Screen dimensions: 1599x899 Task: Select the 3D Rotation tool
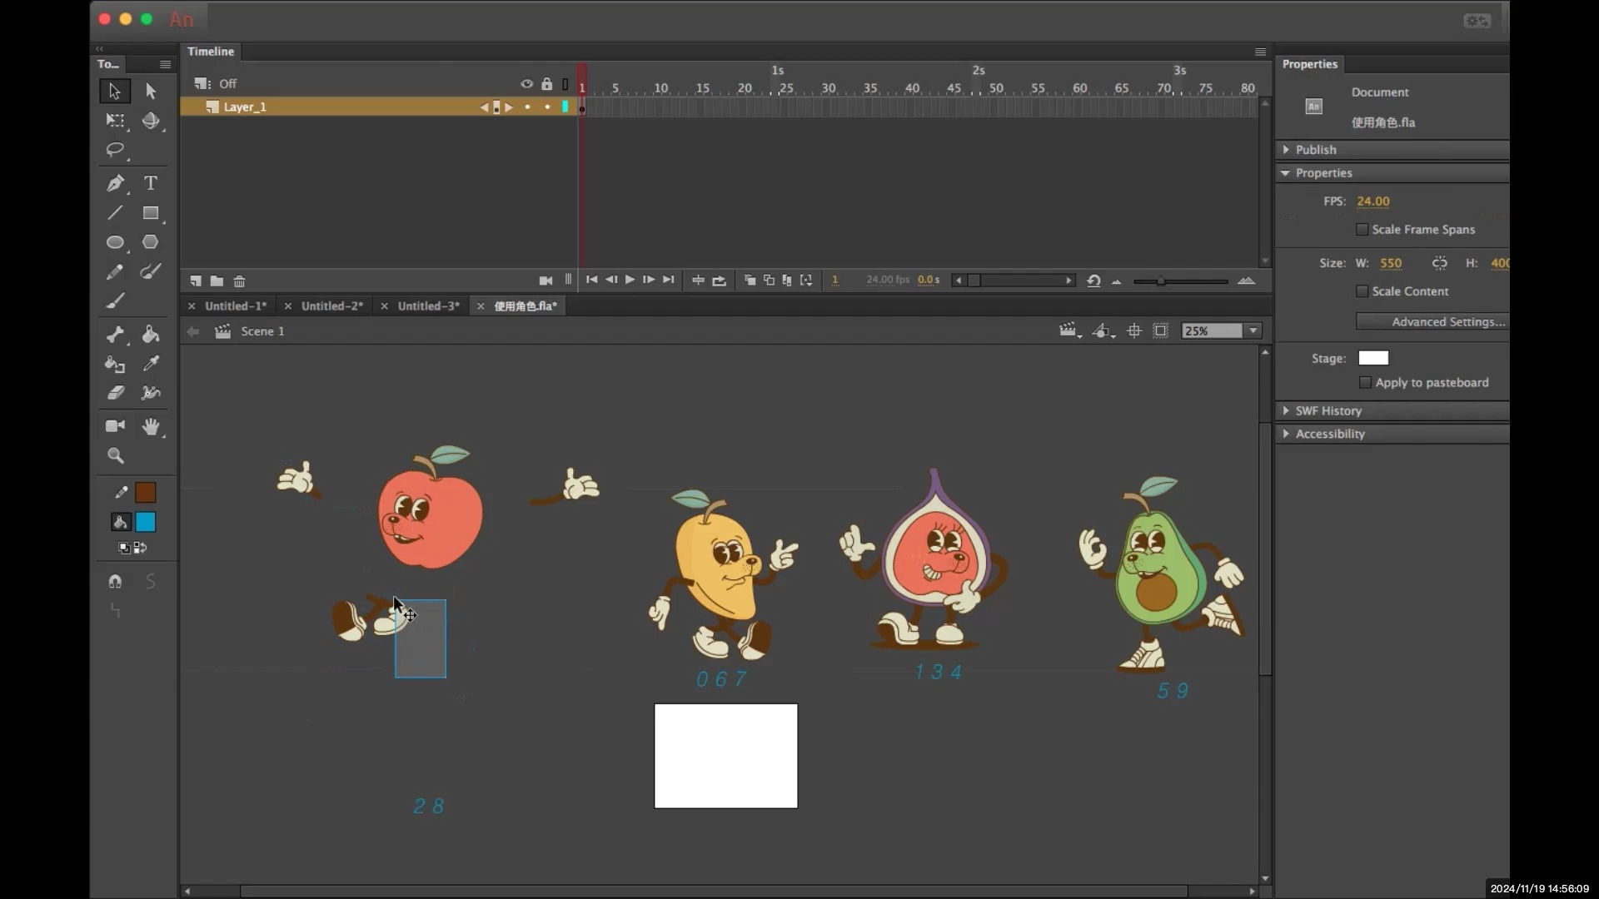(x=151, y=121)
